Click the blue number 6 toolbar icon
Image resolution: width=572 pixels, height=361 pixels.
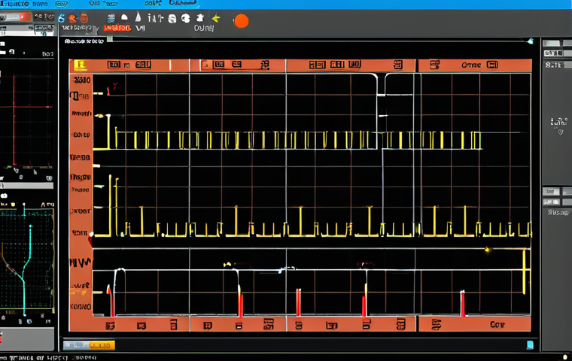[61, 18]
